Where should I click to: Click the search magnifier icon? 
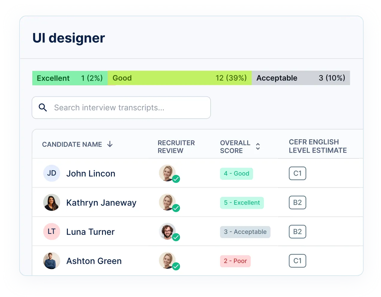coord(43,108)
